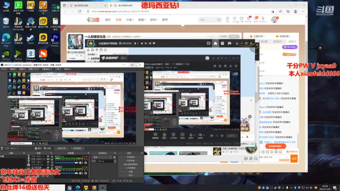
Task: Open home icon in dark voice channel window
Action: [215, 43]
